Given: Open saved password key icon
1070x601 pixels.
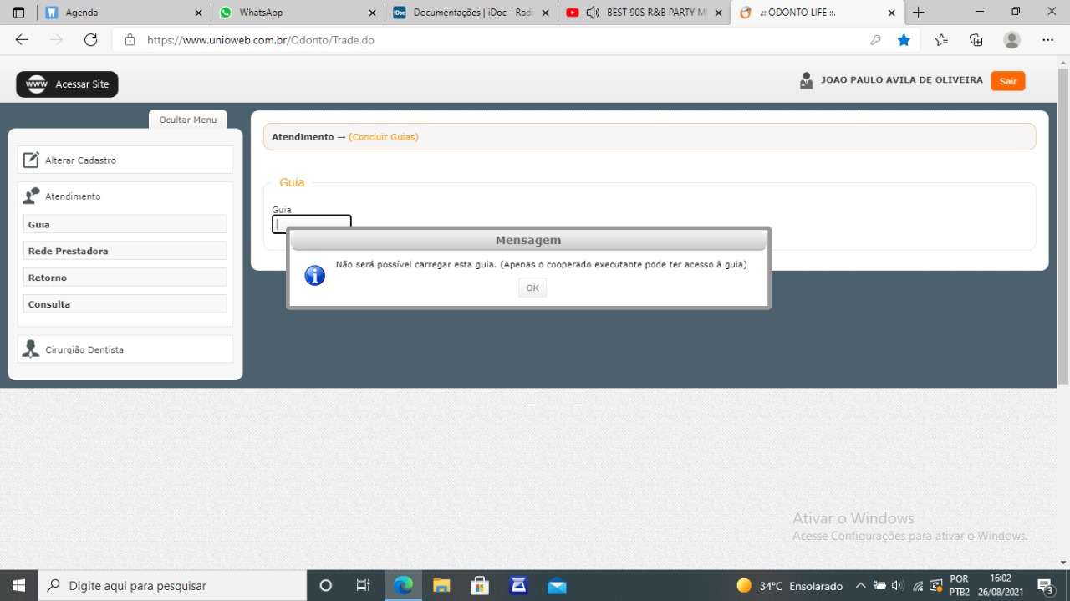Looking at the screenshot, I should [875, 40].
